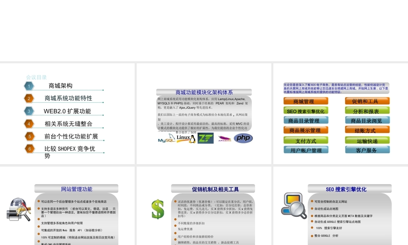408x245 pixels.
Task: Click the green Zend Framework logo
Action: [206, 138]
